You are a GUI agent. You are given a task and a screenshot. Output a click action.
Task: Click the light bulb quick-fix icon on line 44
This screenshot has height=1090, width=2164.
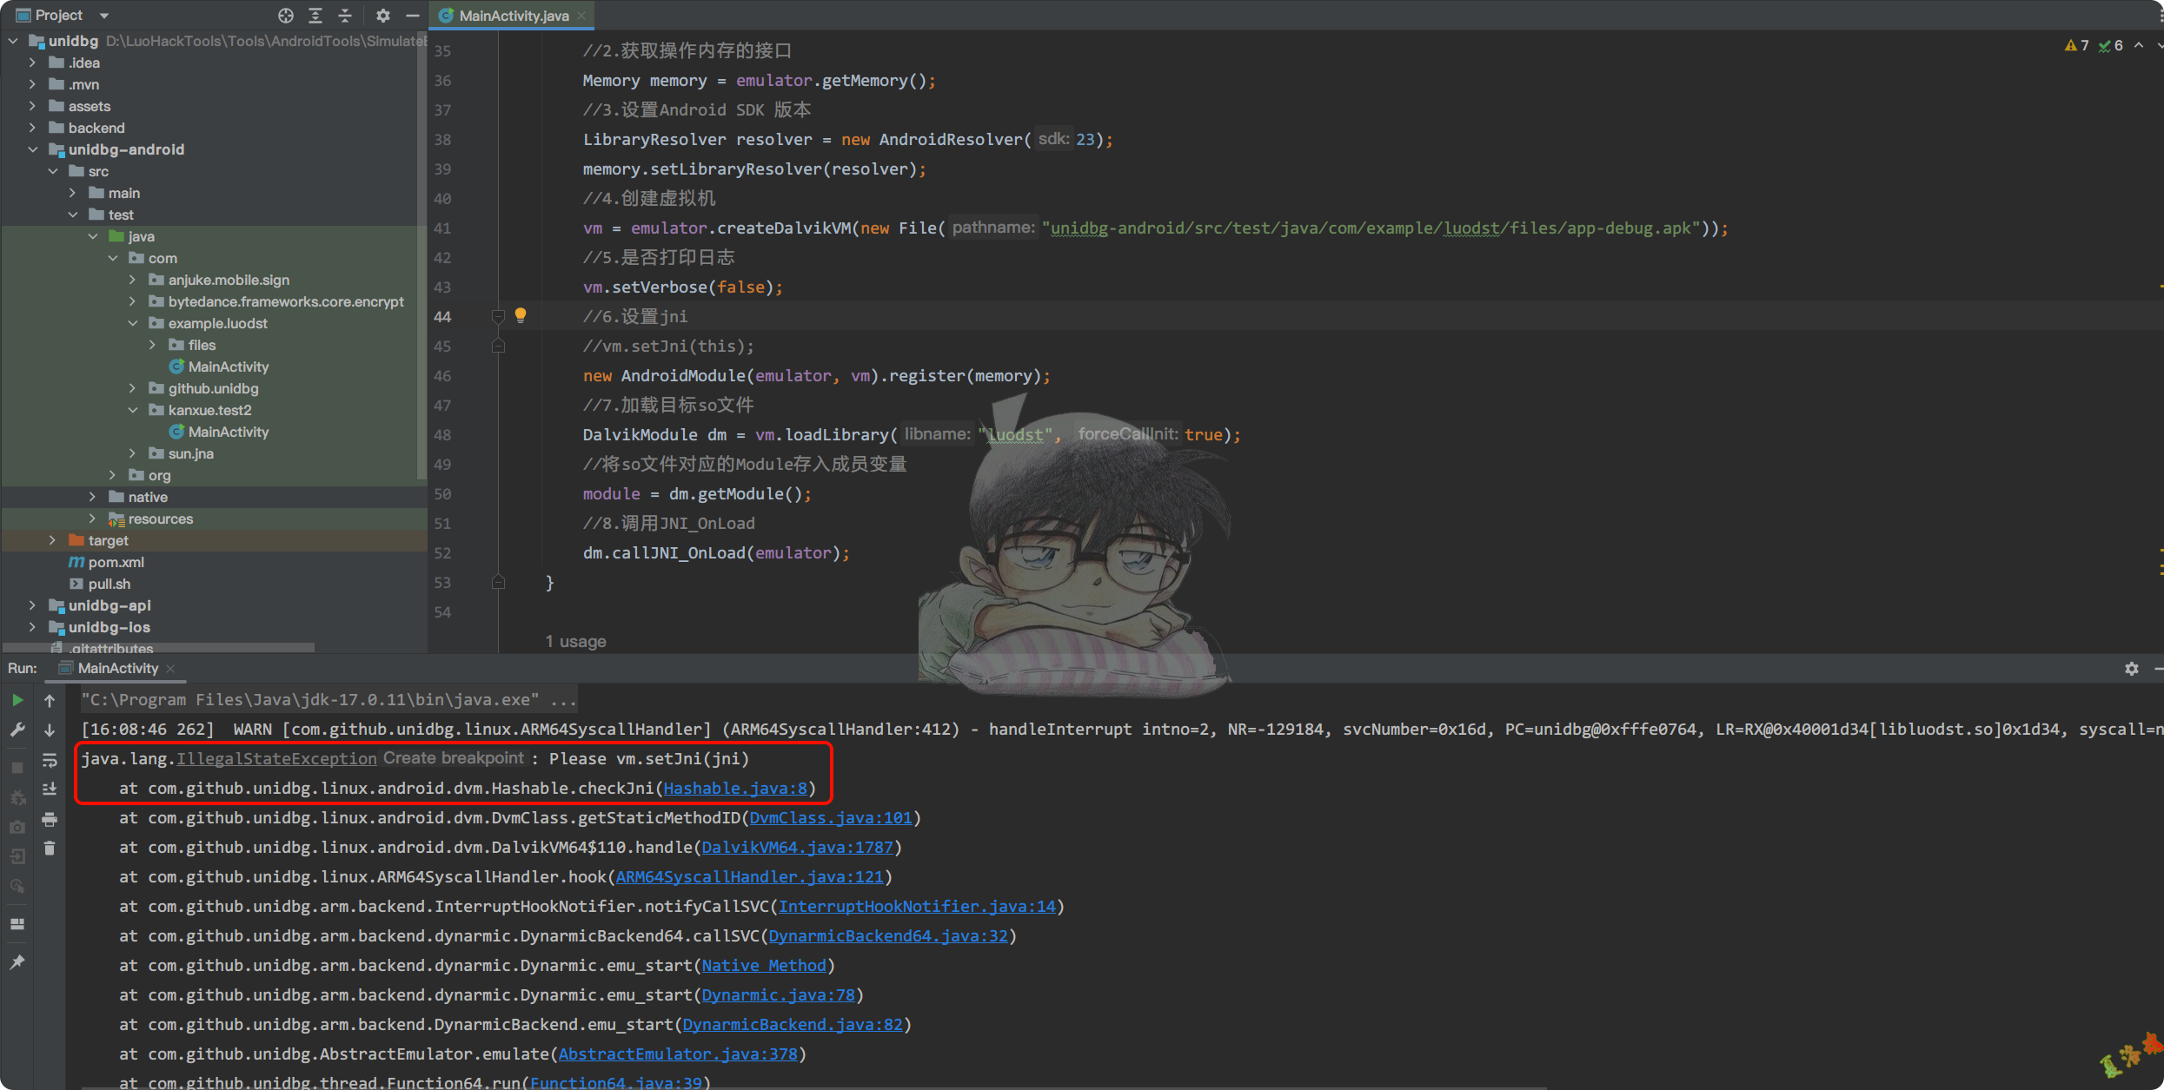pyautogui.click(x=521, y=315)
